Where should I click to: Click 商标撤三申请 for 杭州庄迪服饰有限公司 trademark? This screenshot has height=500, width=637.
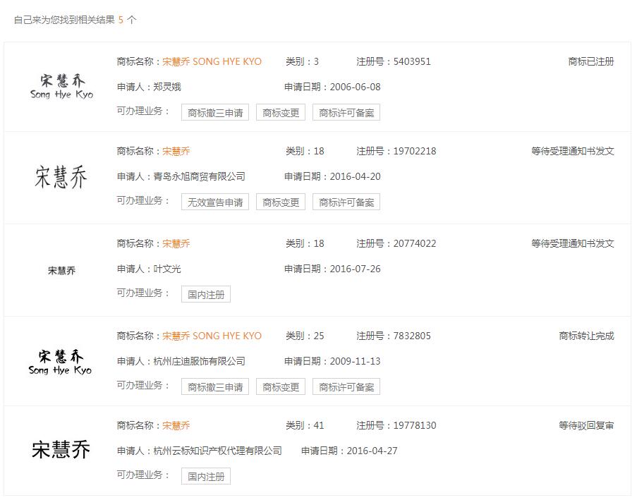[x=215, y=386]
